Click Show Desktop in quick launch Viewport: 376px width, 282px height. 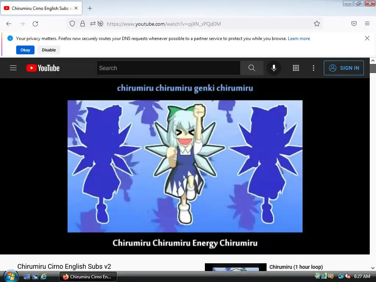coord(26,276)
